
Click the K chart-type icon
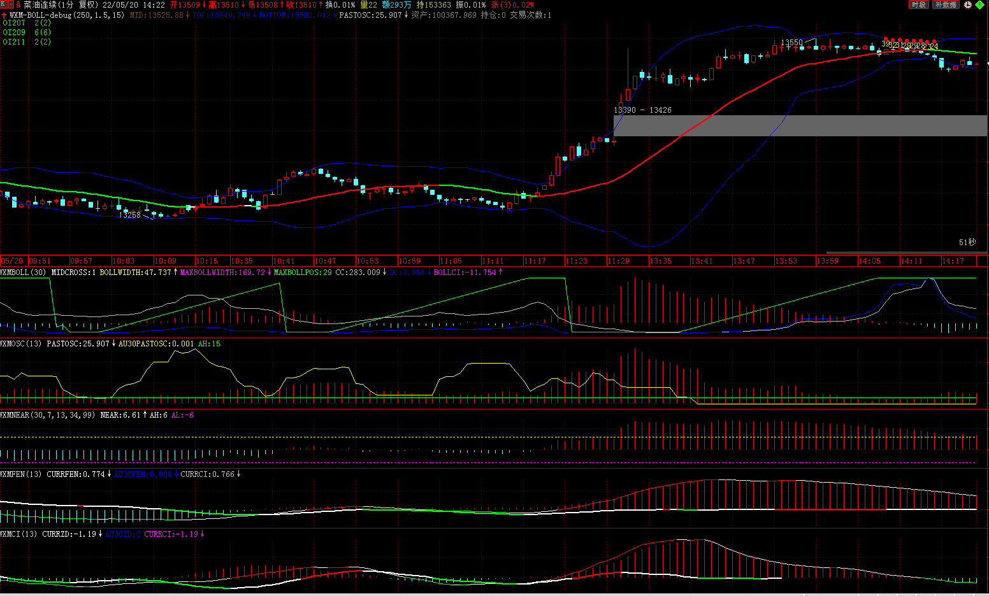[3, 4]
